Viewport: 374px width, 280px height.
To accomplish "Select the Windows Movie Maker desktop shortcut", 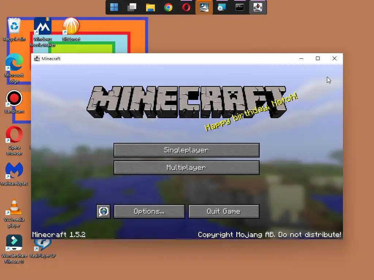I will pos(43,32).
